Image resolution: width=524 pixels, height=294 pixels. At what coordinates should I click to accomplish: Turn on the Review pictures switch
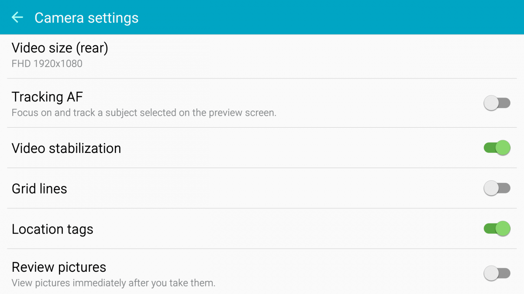click(497, 273)
